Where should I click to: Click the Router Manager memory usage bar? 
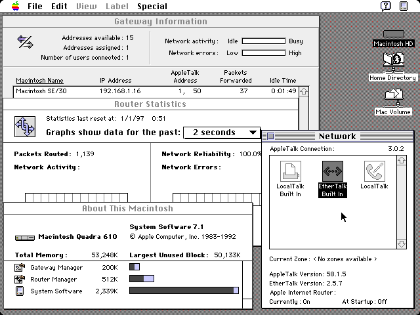pos(142,279)
